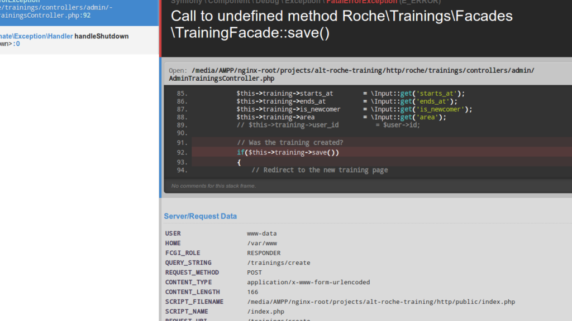Select the handleShutdown stack frame
Viewport: 572px width, 321px height.
(79, 40)
